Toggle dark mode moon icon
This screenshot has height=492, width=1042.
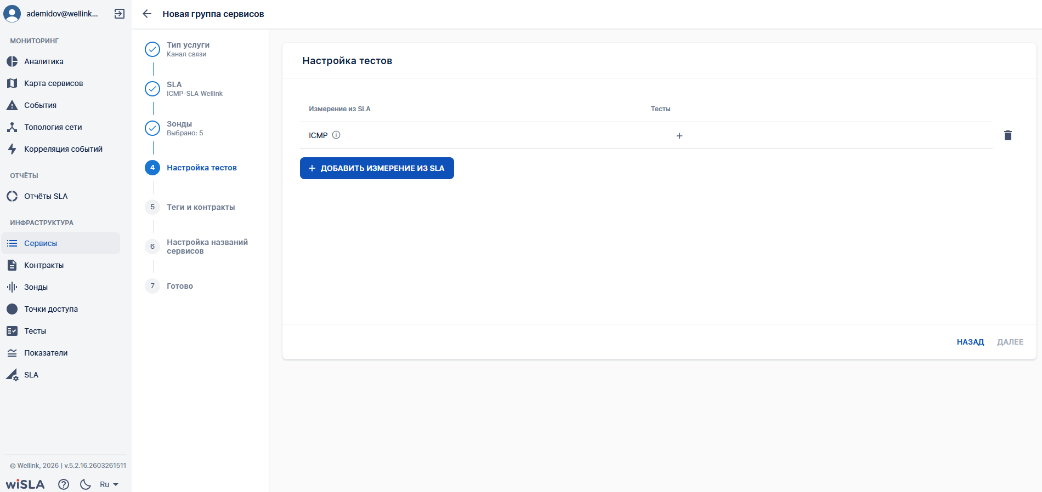click(86, 484)
